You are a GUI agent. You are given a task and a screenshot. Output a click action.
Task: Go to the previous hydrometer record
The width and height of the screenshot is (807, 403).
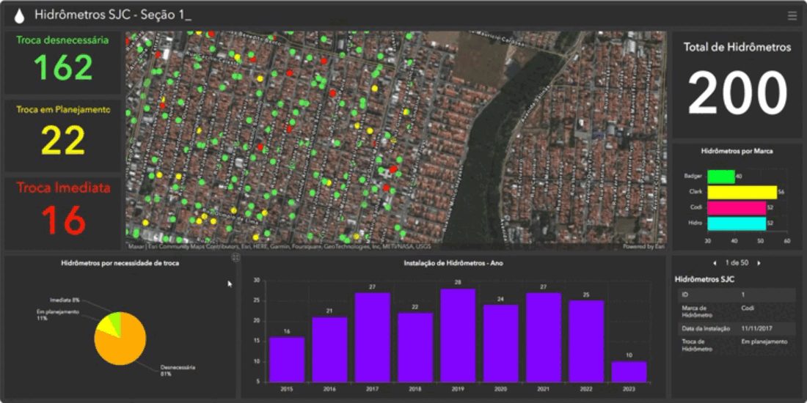(715, 262)
